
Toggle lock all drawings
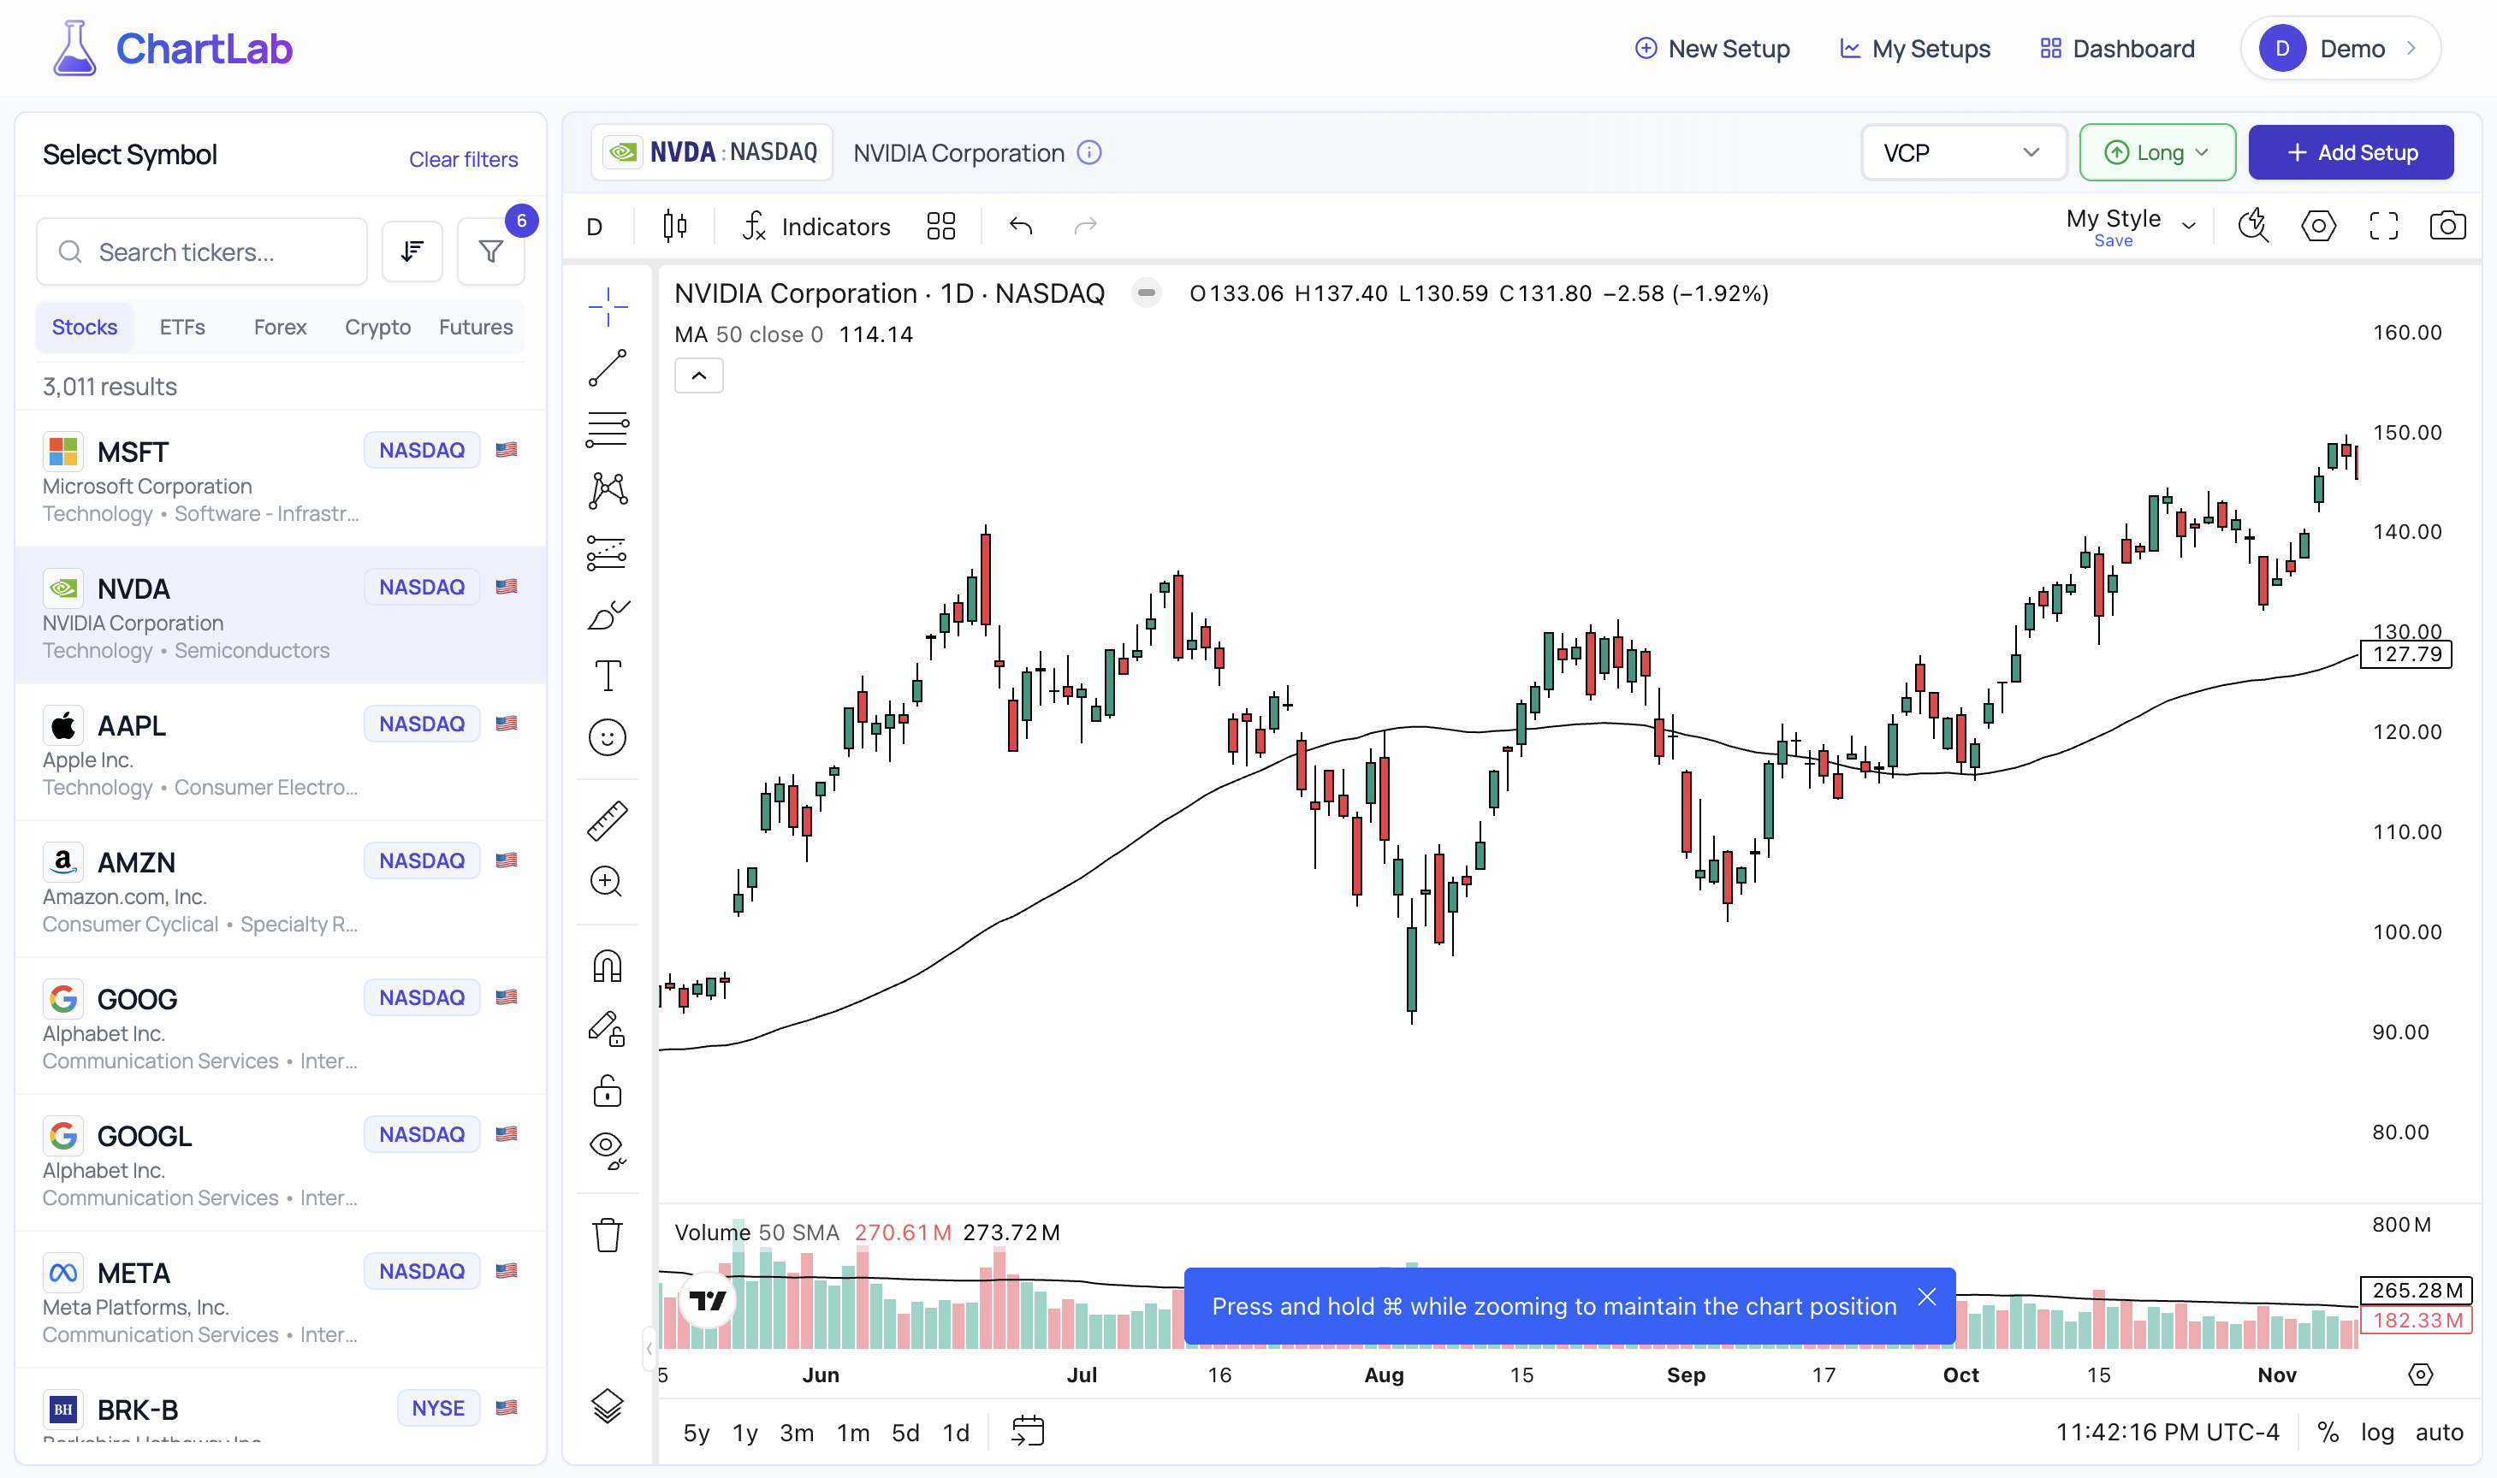pyautogui.click(x=607, y=1090)
